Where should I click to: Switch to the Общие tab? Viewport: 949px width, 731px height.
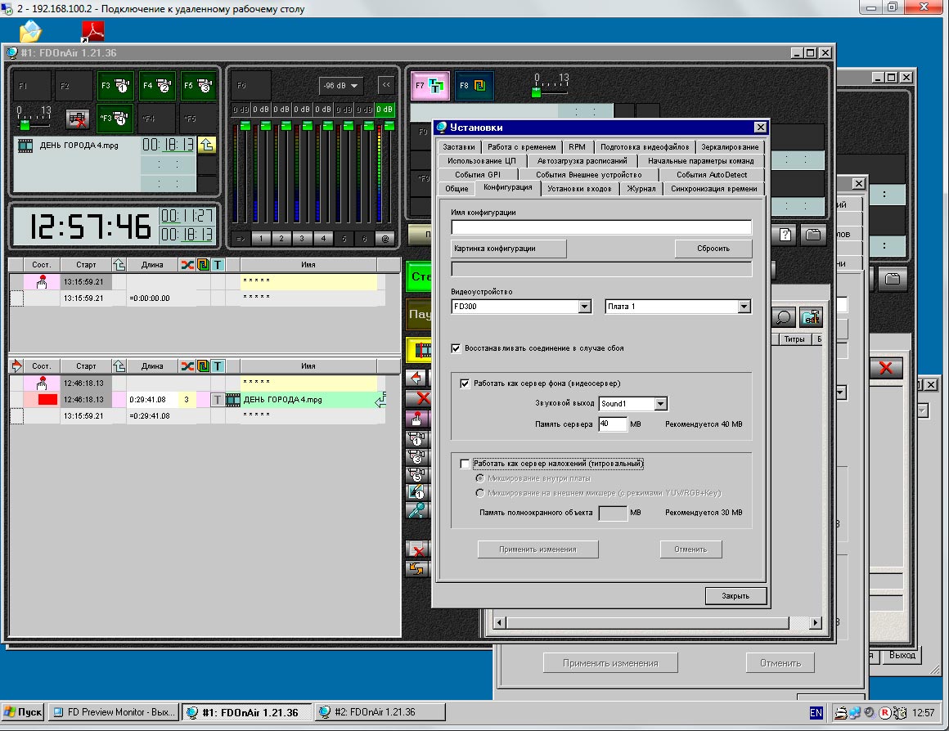tap(457, 189)
